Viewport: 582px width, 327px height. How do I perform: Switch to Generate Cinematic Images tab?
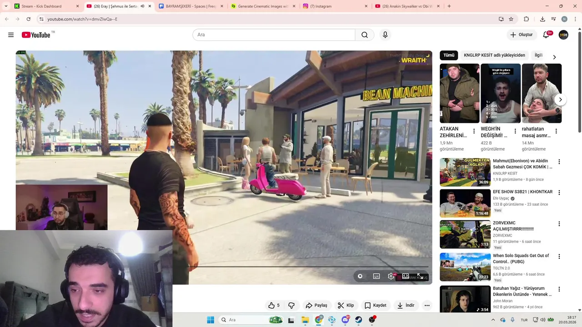point(264,6)
